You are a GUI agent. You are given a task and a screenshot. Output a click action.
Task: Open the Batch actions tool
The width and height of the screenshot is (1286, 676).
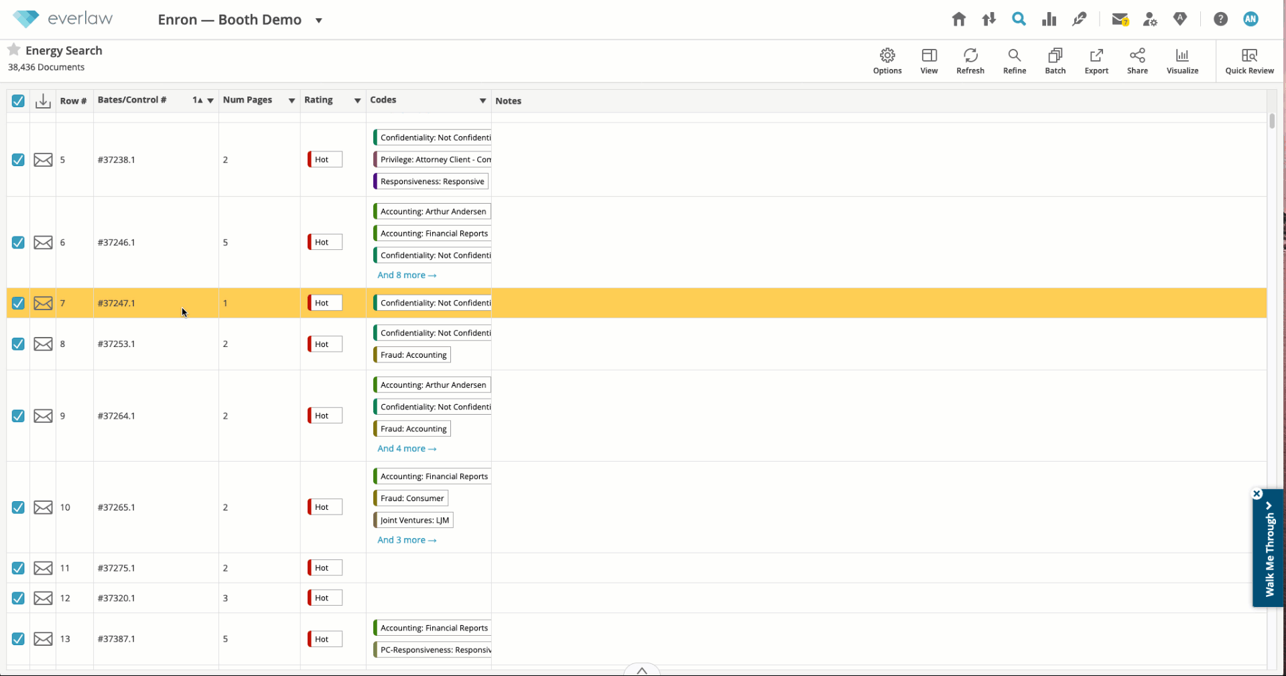pyautogui.click(x=1055, y=61)
